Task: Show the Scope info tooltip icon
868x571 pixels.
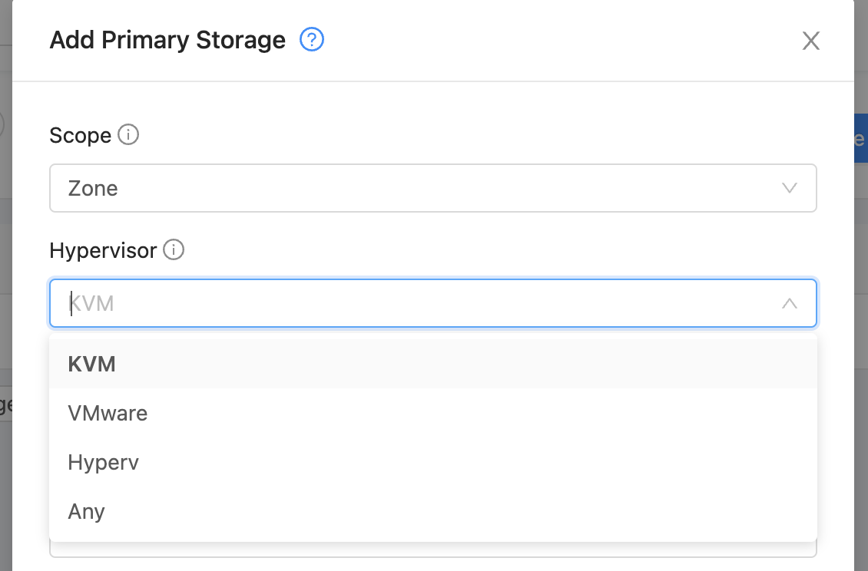Action: (128, 134)
